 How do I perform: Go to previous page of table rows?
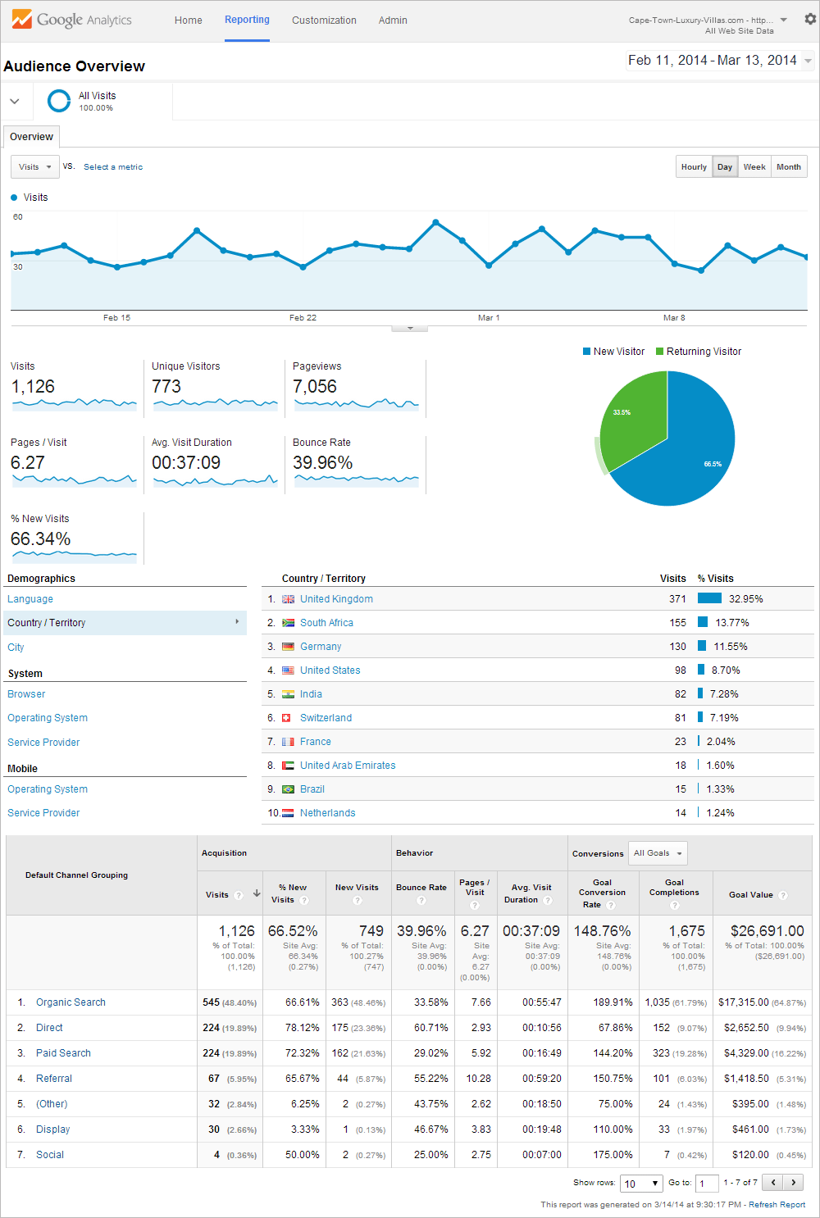[772, 1183]
